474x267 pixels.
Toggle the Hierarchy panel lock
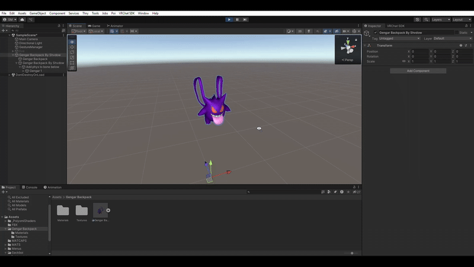click(59, 26)
